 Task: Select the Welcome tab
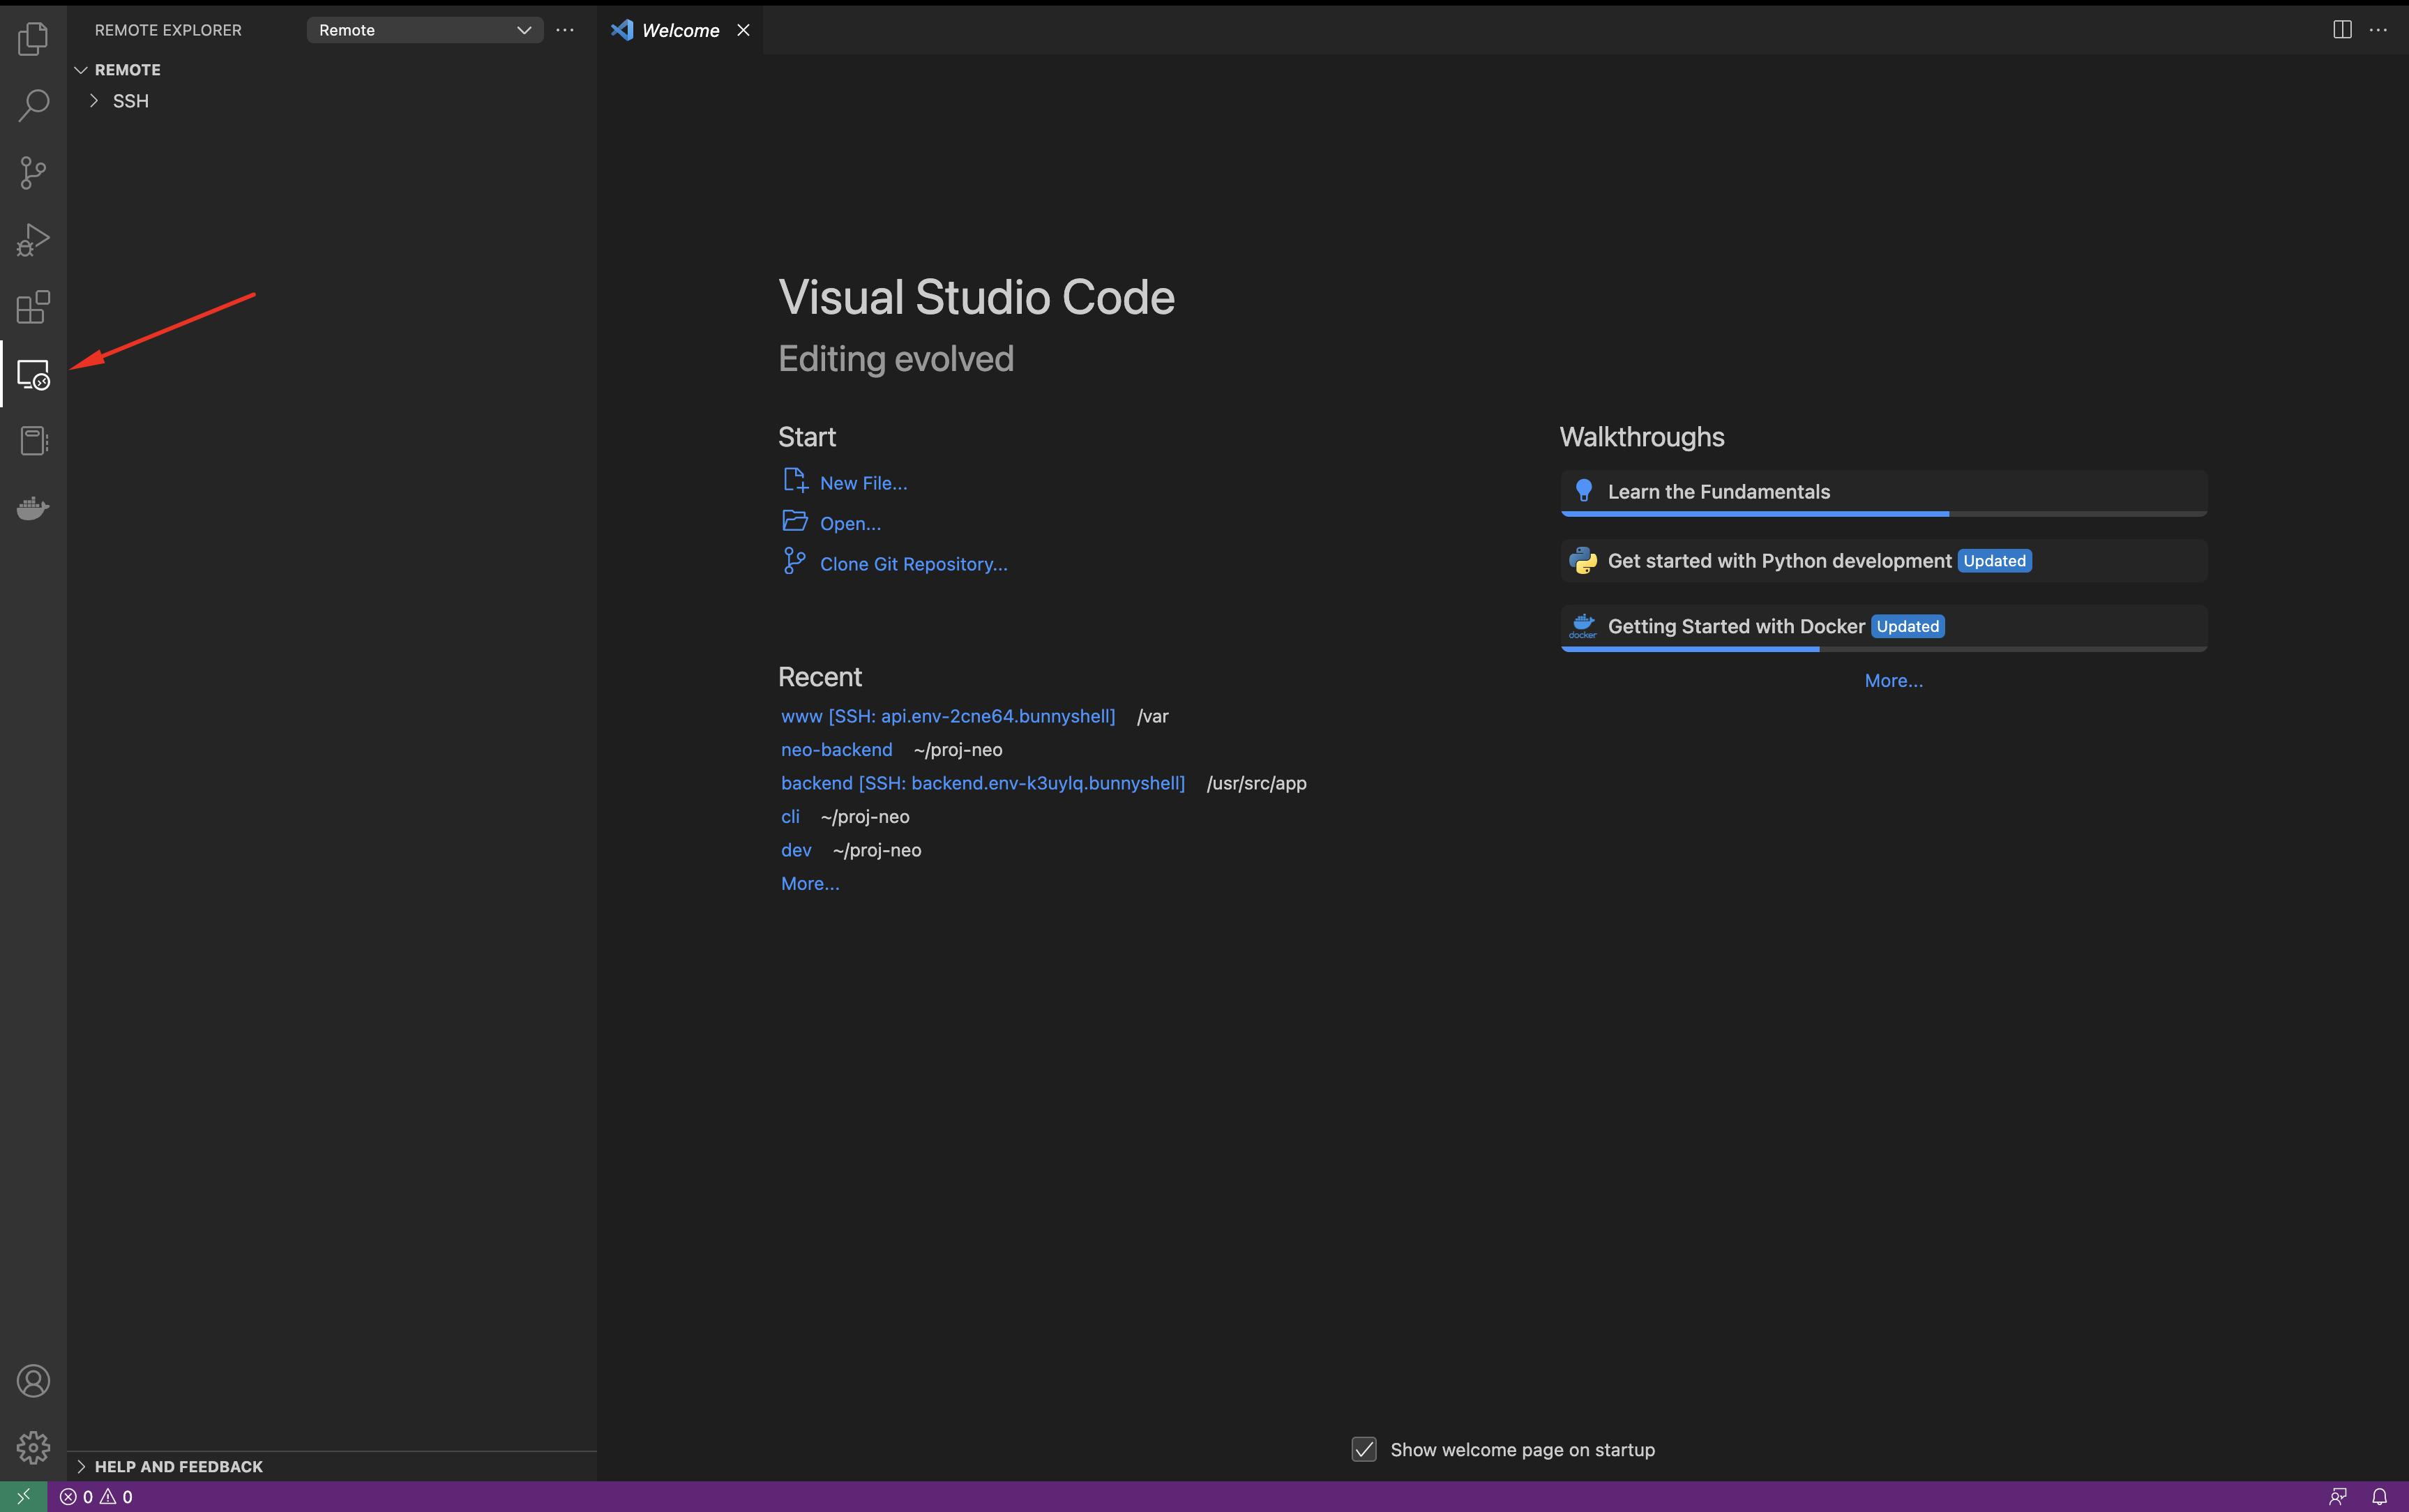(679, 30)
